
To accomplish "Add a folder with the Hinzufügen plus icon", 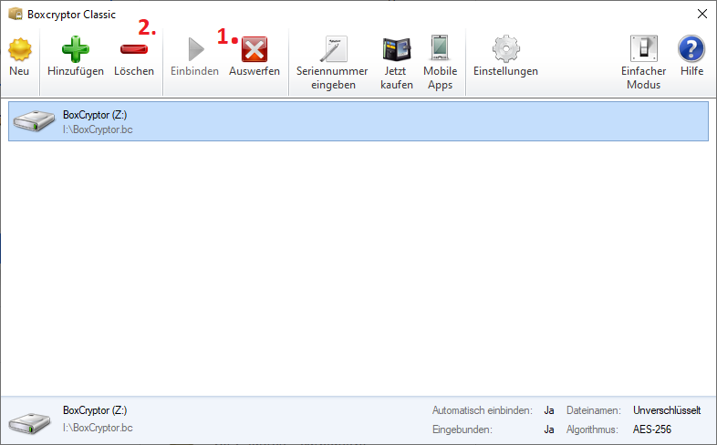I will tap(76, 49).
